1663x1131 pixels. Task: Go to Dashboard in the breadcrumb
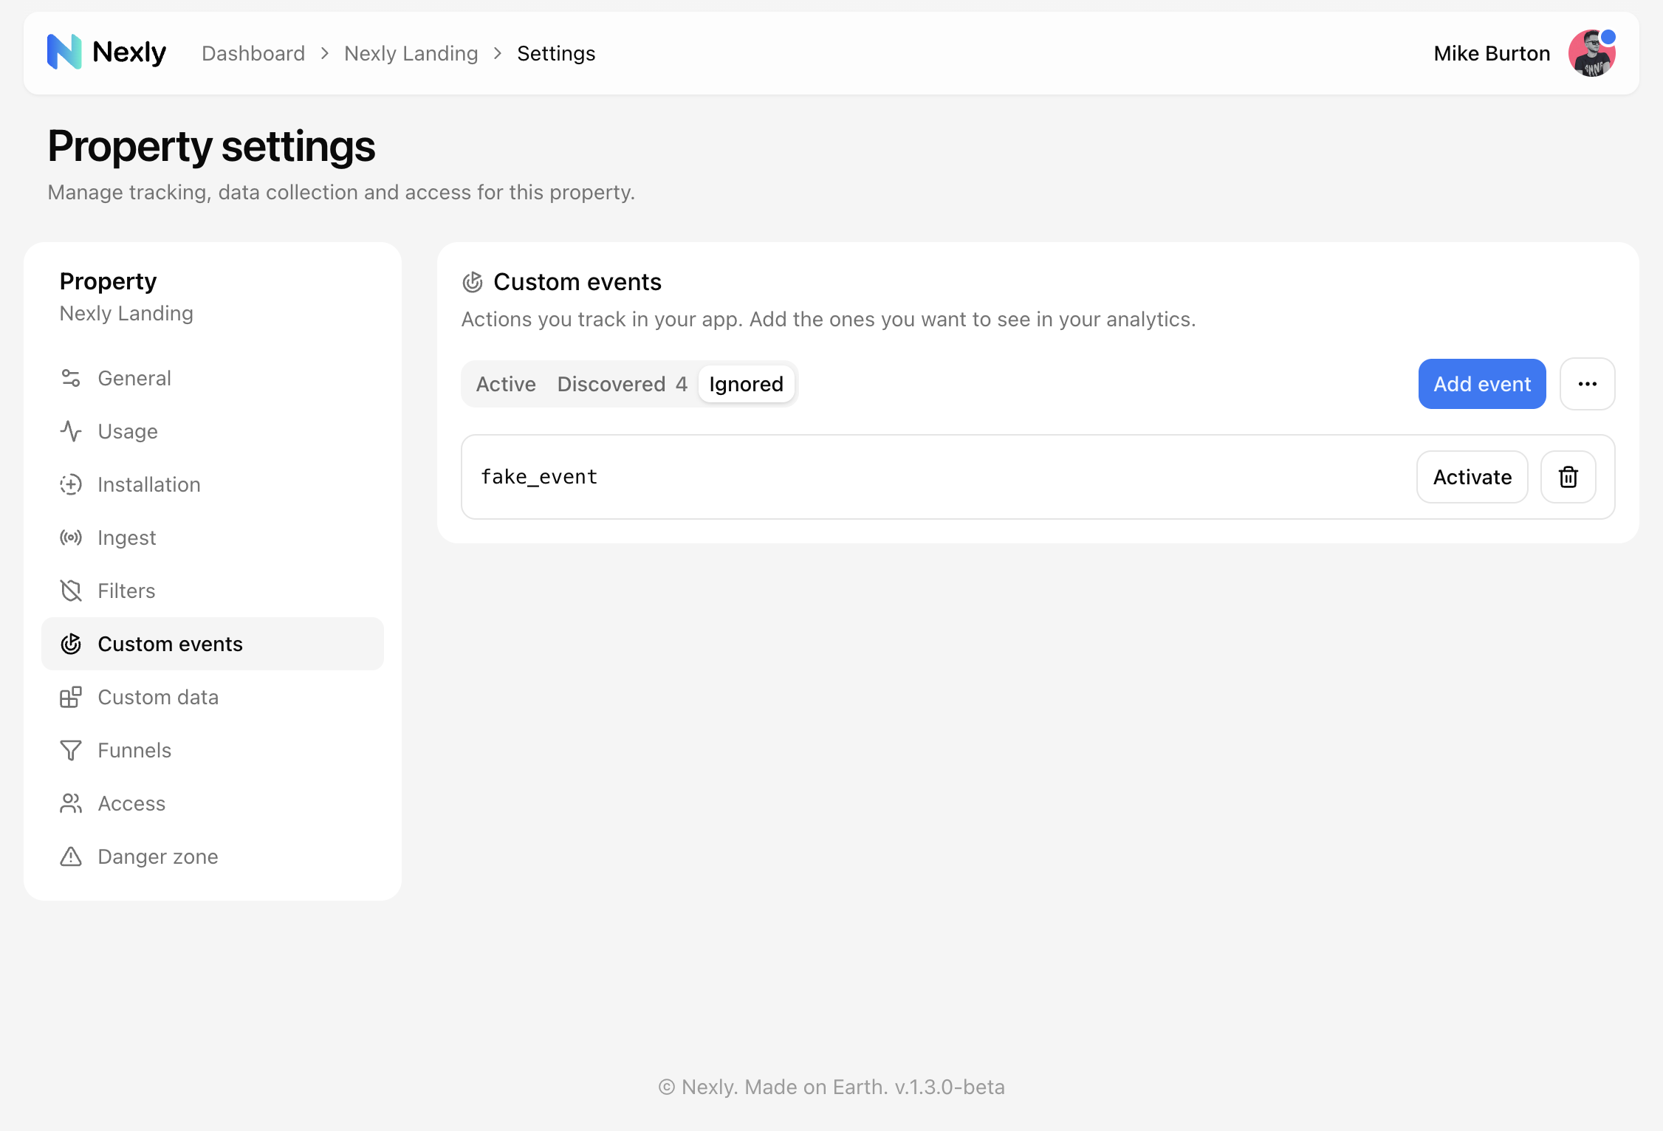pos(253,53)
